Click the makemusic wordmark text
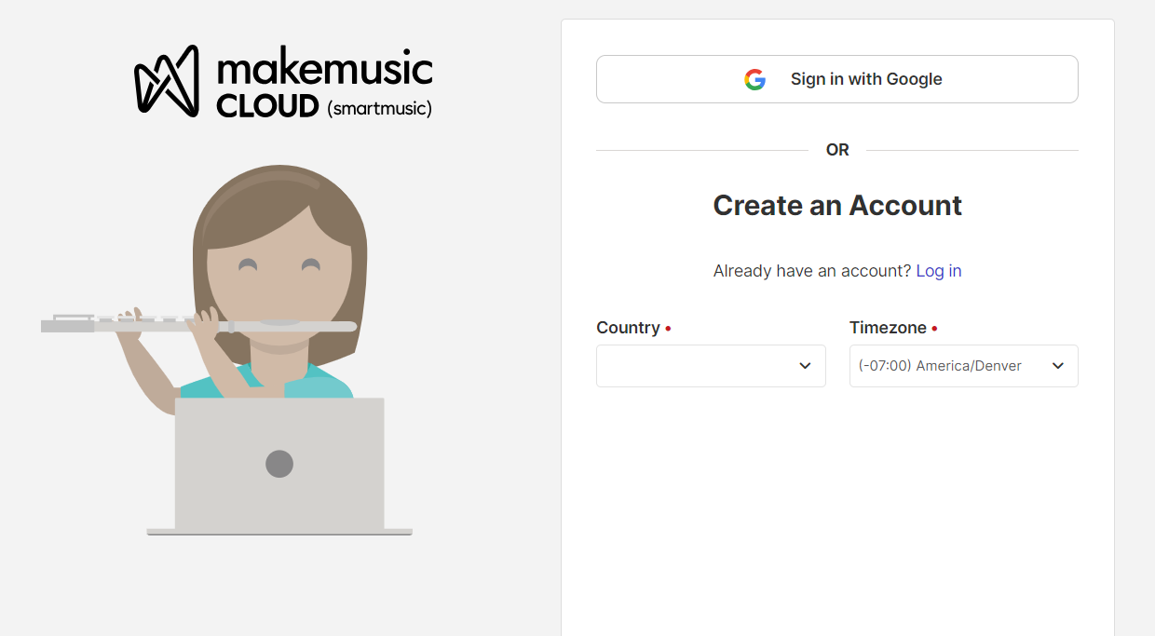1155x636 pixels. pyautogui.click(x=324, y=70)
